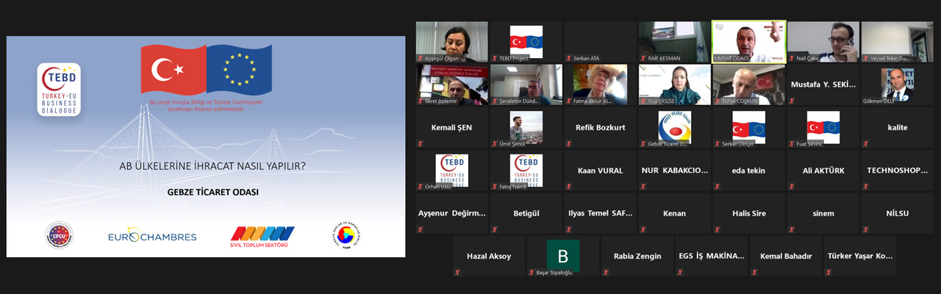941x294 pixels.
Task: Click the GEBZE TİCARET ODASI heading on the slide
Action: tap(213, 192)
